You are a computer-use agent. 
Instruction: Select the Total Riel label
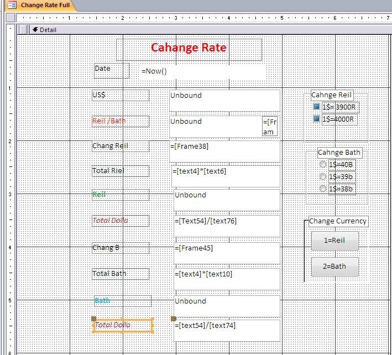click(x=121, y=171)
